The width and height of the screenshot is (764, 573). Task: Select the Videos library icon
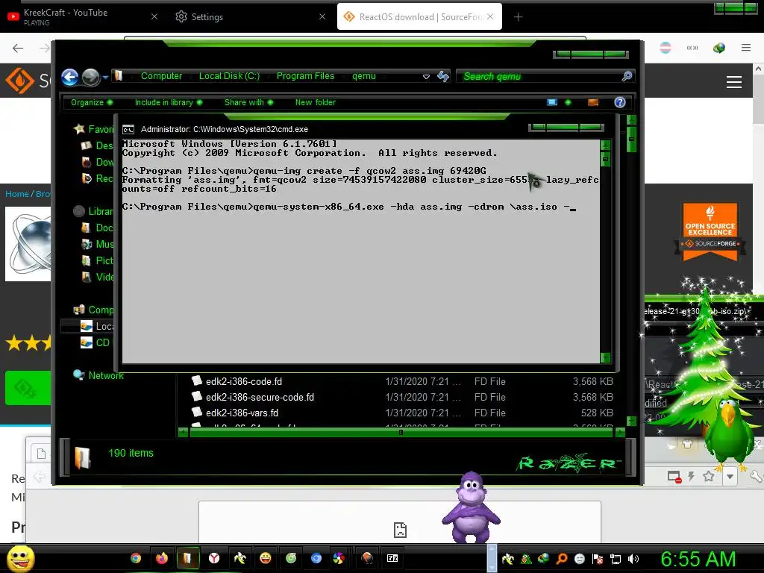(87, 278)
